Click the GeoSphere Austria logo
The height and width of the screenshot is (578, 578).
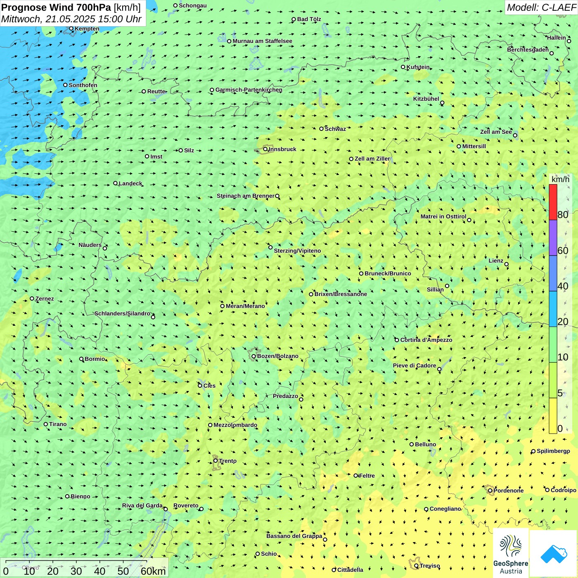click(x=511, y=553)
